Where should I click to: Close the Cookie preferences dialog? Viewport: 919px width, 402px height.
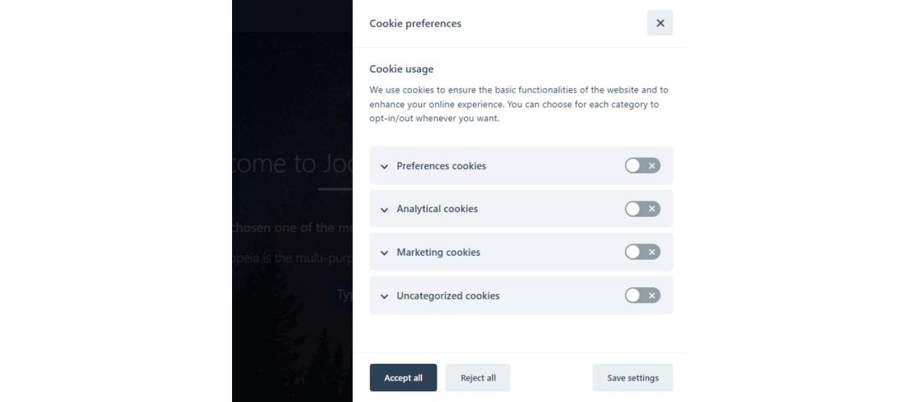(659, 23)
